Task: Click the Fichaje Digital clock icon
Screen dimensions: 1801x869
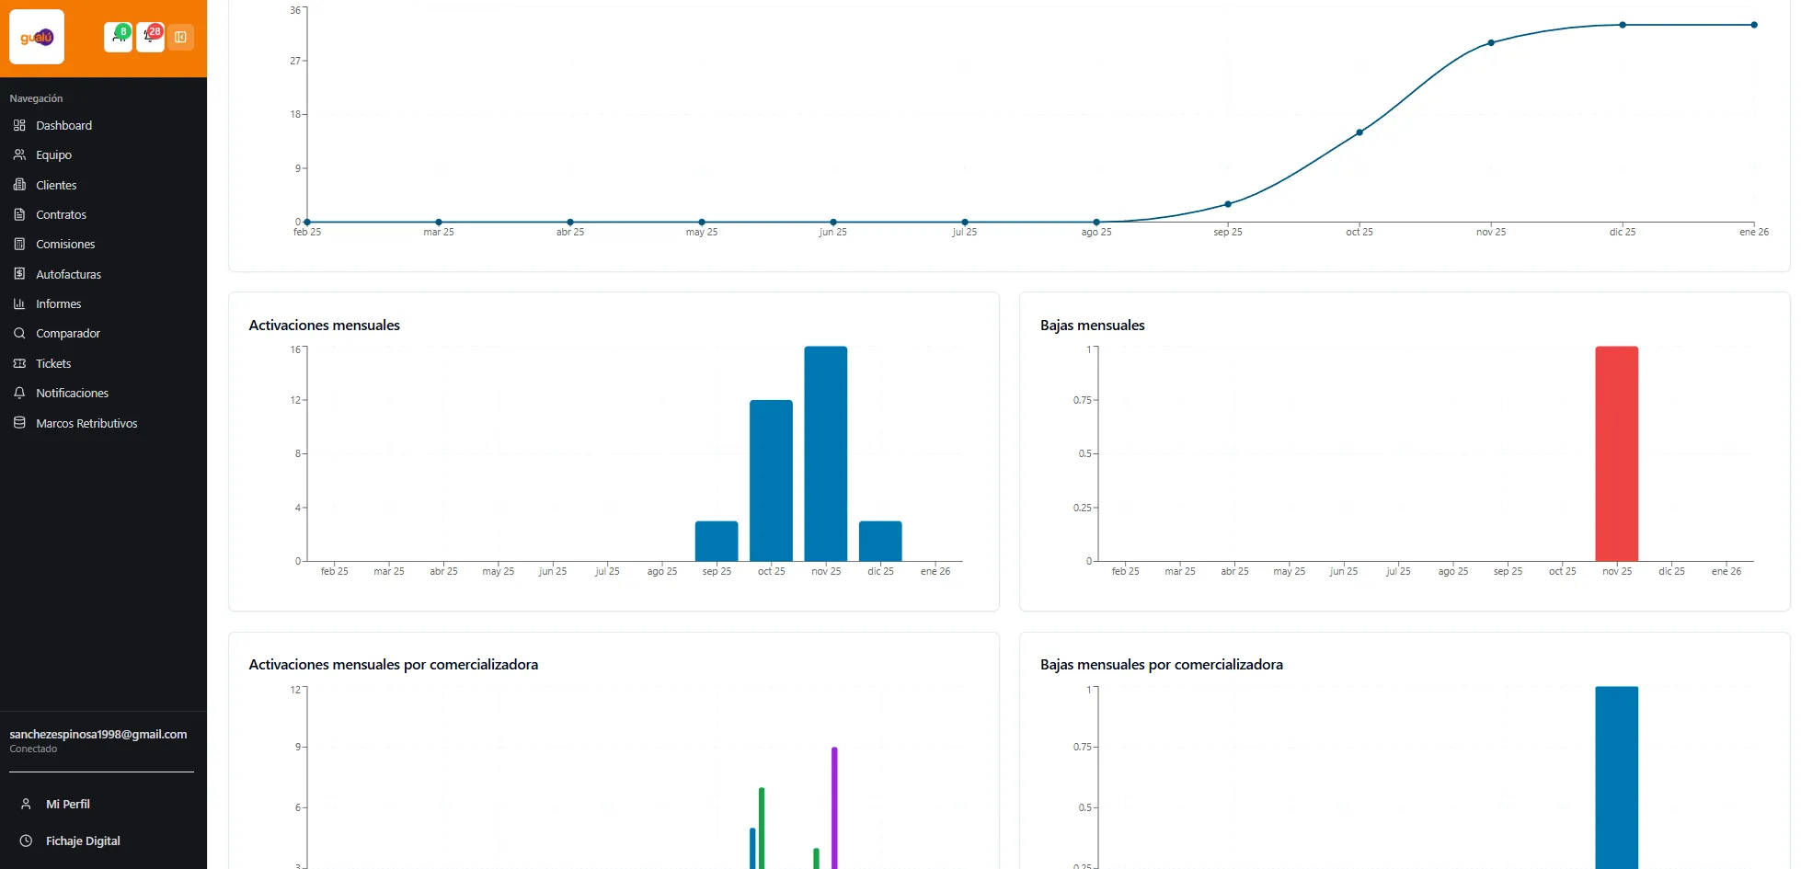Action: coord(26,840)
